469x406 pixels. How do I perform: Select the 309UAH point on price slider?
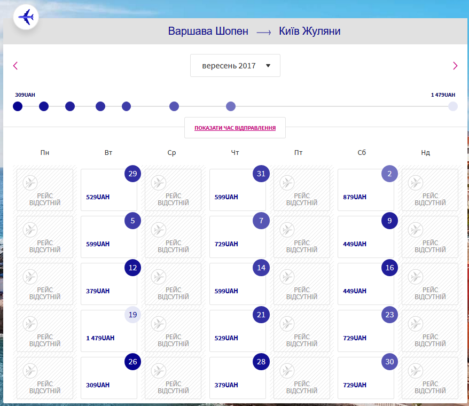[18, 106]
